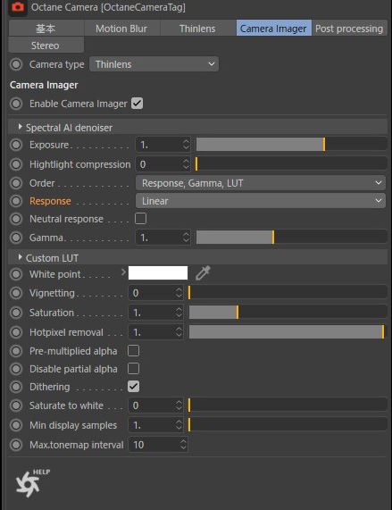Open Camera type Thinlens dropdown

[x=154, y=64]
